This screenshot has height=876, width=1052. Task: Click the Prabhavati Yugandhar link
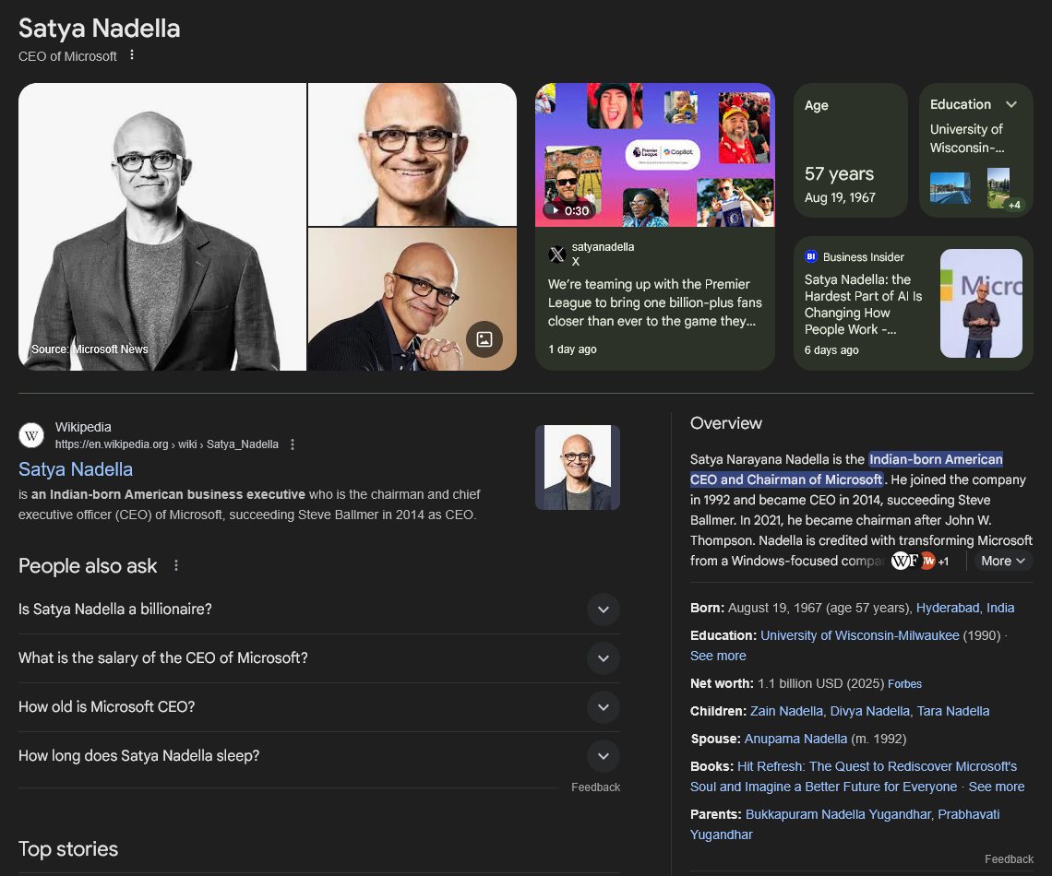(x=844, y=824)
